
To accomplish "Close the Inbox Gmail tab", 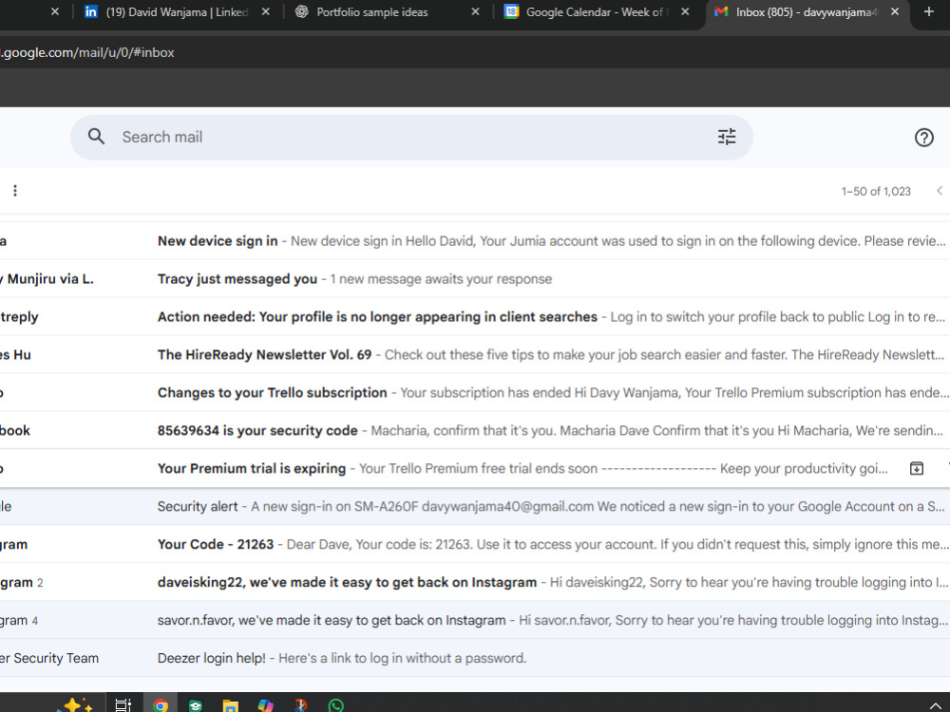I will pos(894,12).
